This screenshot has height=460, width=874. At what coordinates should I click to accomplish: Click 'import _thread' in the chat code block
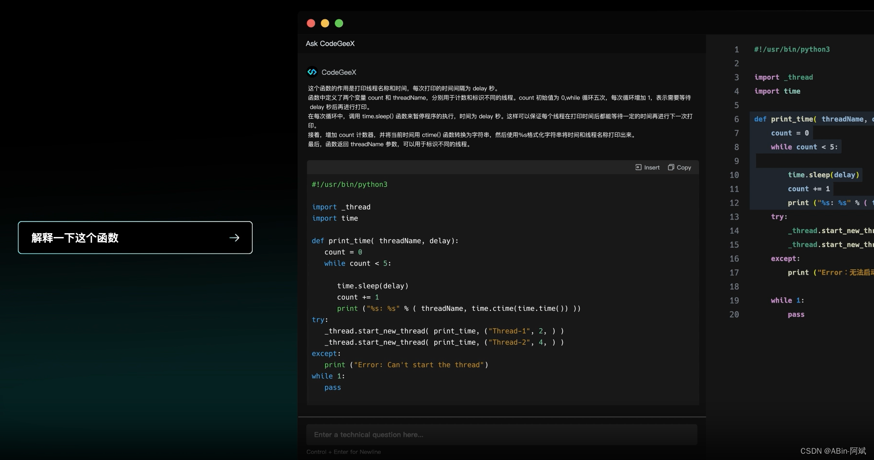click(341, 207)
